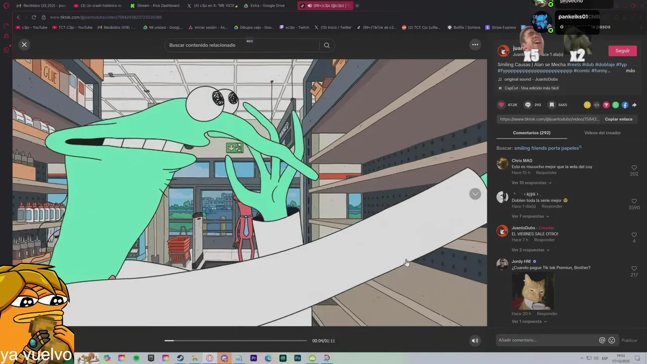Click the embed code icon
Screen dimensions: 647x364
click(596, 105)
